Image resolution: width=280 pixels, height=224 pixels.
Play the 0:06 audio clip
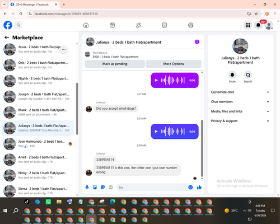click(156, 81)
